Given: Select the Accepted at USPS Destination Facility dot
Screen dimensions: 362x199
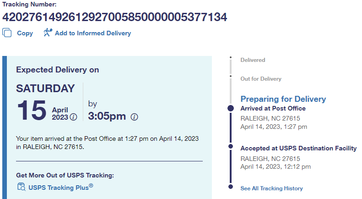Looking at the screenshot, I should pyautogui.click(x=231, y=148).
